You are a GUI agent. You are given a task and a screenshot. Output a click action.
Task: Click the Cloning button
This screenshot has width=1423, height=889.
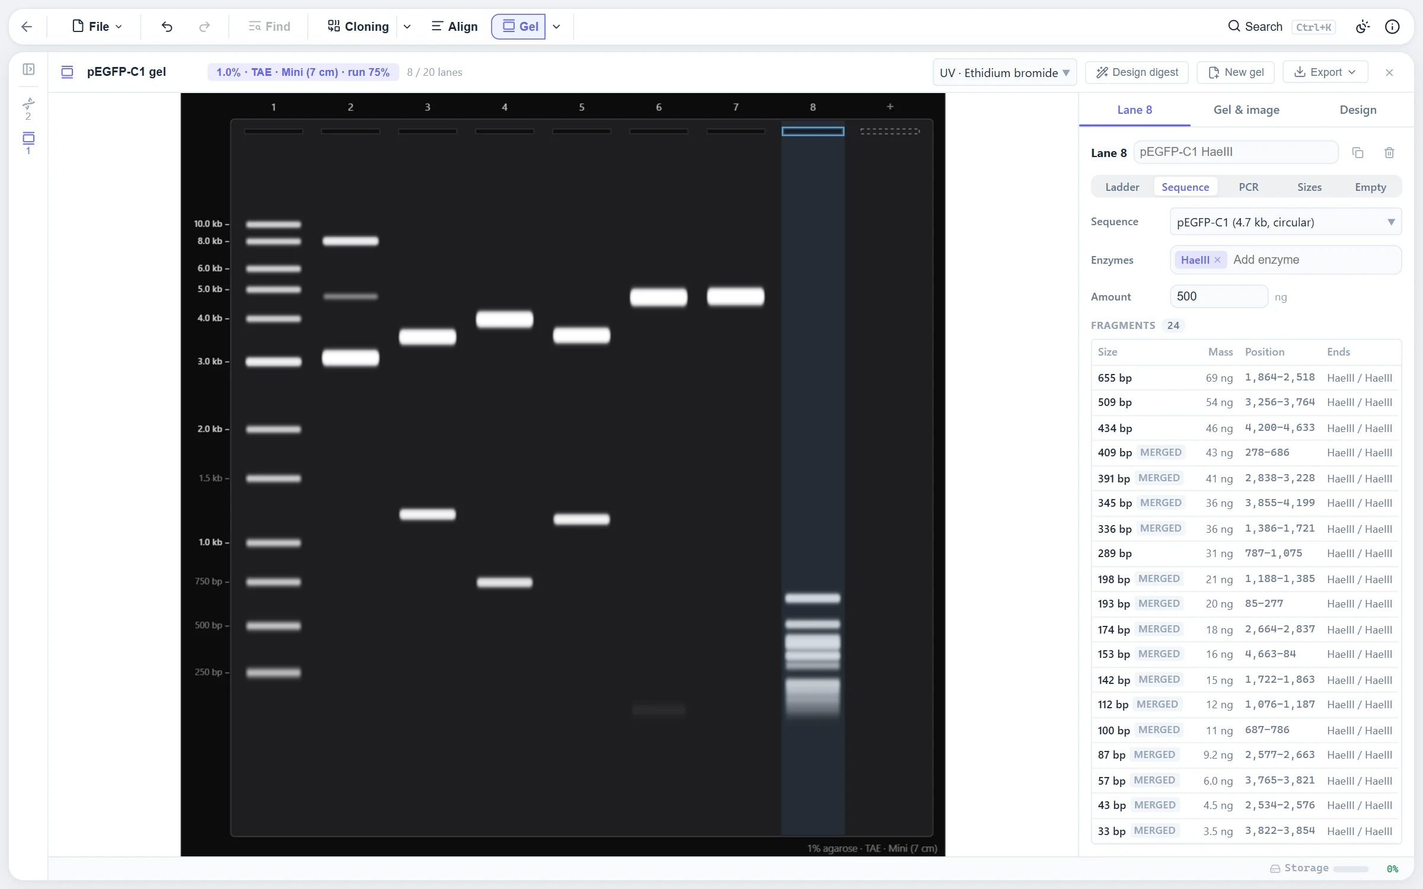tap(358, 27)
